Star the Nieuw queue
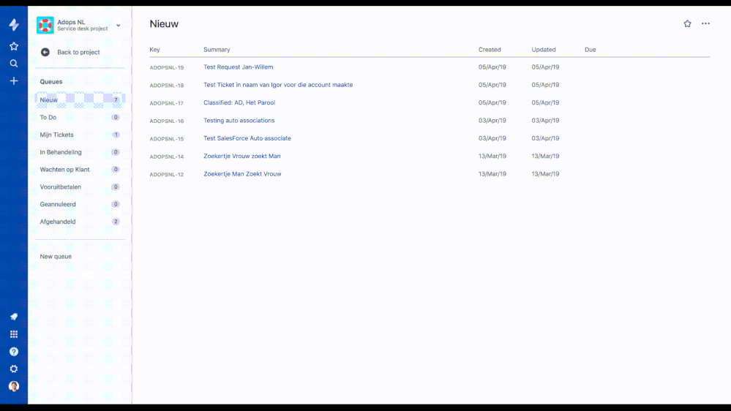The image size is (731, 411). [687, 23]
